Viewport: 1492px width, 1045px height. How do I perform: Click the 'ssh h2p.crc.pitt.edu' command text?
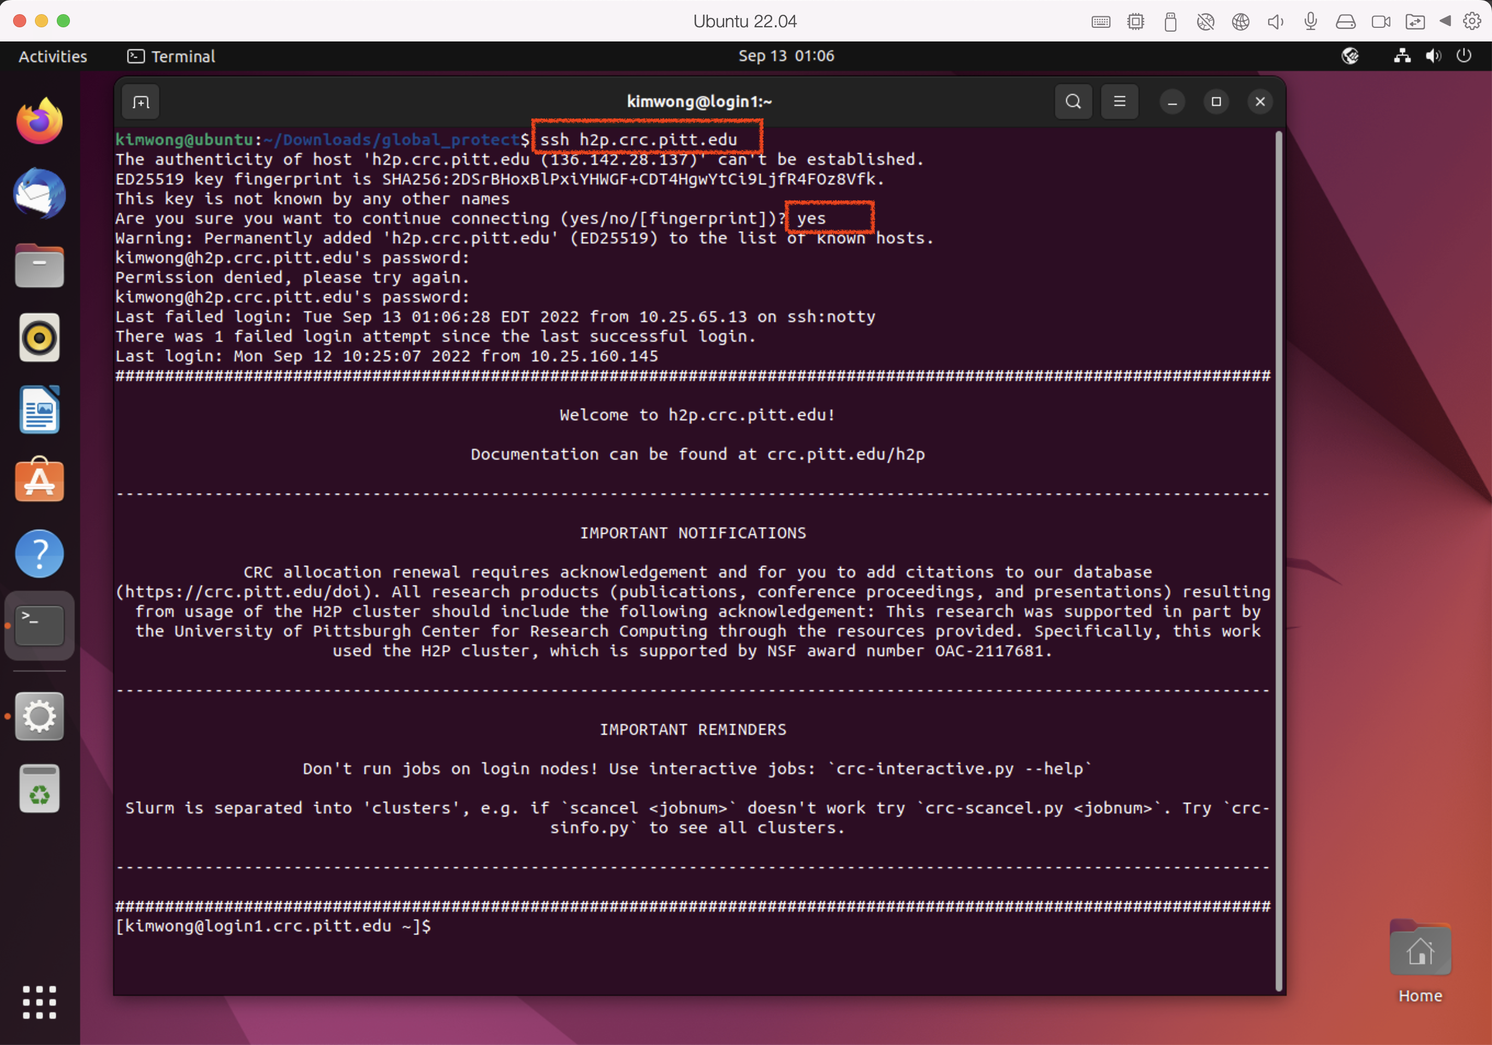coord(638,140)
